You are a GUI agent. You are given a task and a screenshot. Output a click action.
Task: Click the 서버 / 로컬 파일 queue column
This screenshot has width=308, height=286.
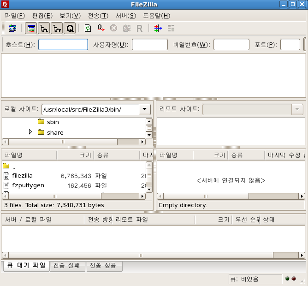[43, 220]
